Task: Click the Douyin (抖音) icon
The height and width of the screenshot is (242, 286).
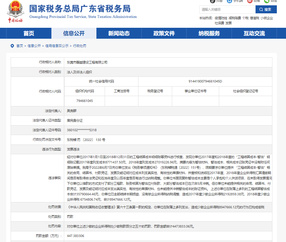Action: click(213, 1)
